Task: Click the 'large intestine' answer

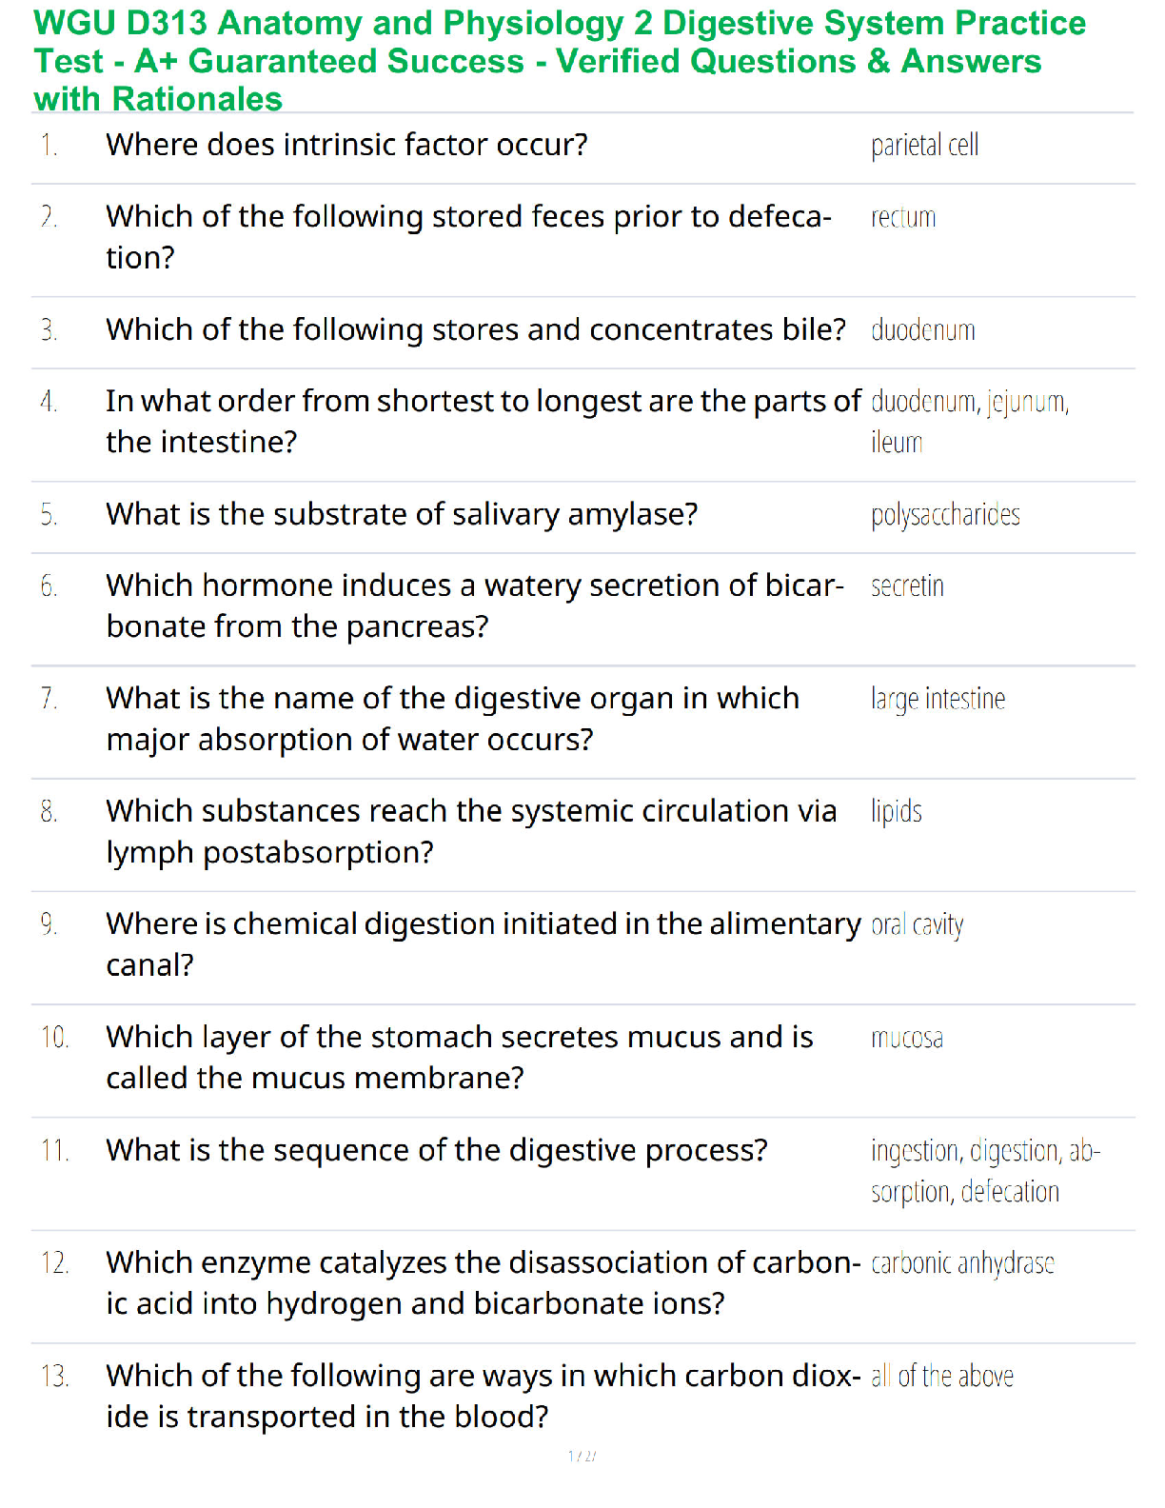Action: [938, 700]
